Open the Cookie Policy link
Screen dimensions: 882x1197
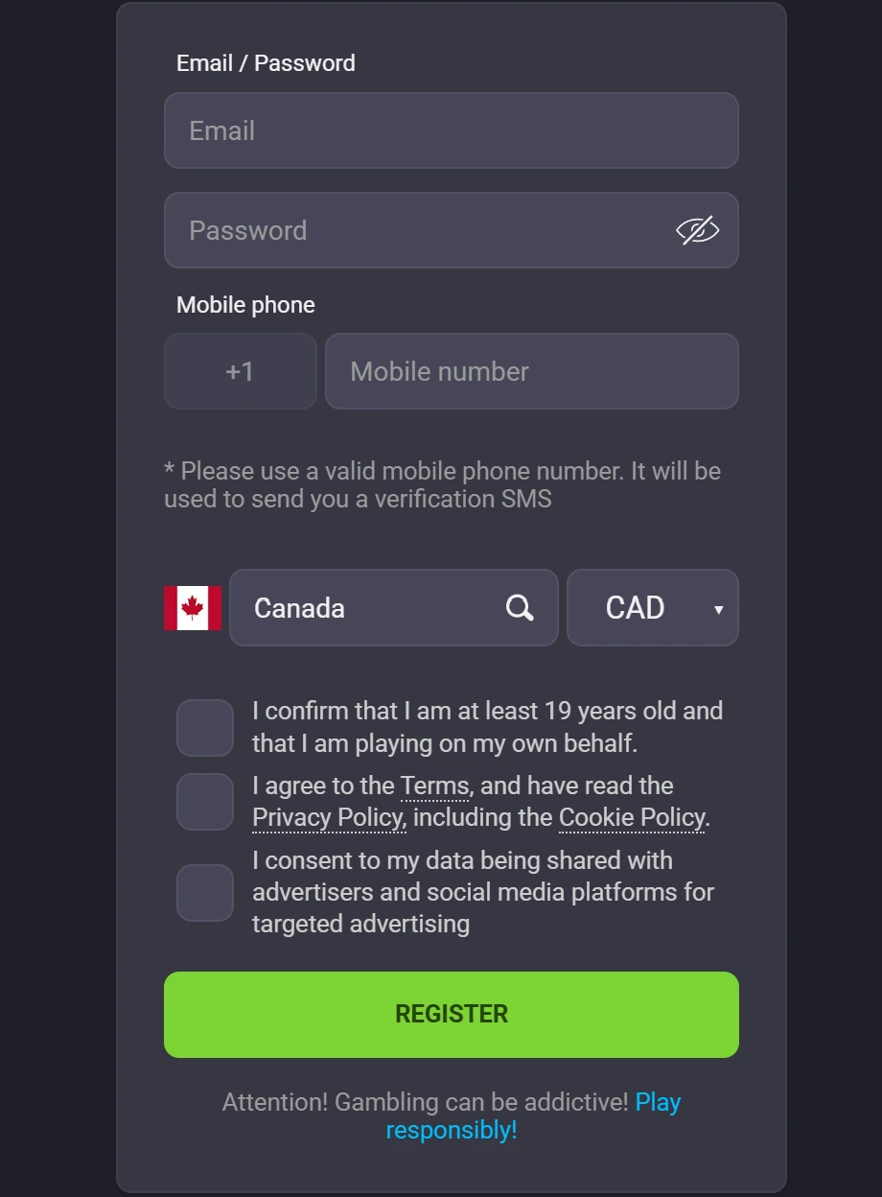631,817
